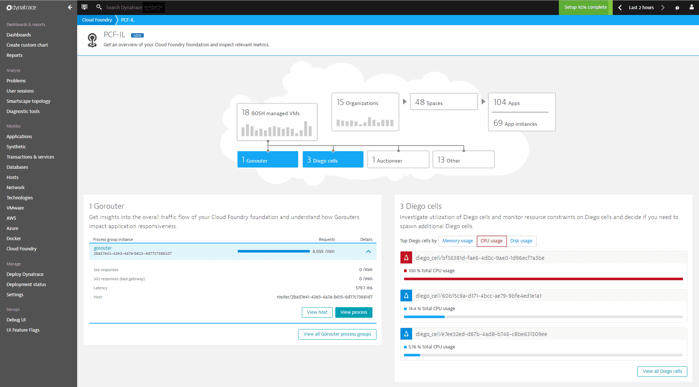The height and width of the screenshot is (387, 699).
Task: Open AWS in sidebar
Action: coord(11,218)
